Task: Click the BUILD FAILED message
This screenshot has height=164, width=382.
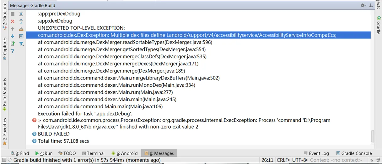Action: 54,134
